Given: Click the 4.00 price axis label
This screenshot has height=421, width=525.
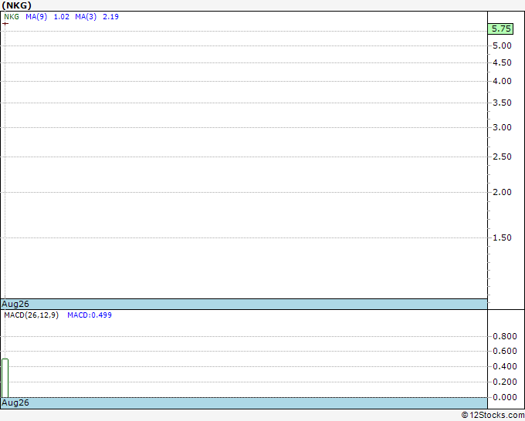Looking at the screenshot, I should tap(502, 81).
